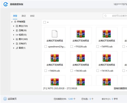Click the NTFS 265.00GB partition info
Viewport: 127px width, 103px height.
click(x=60, y=88)
